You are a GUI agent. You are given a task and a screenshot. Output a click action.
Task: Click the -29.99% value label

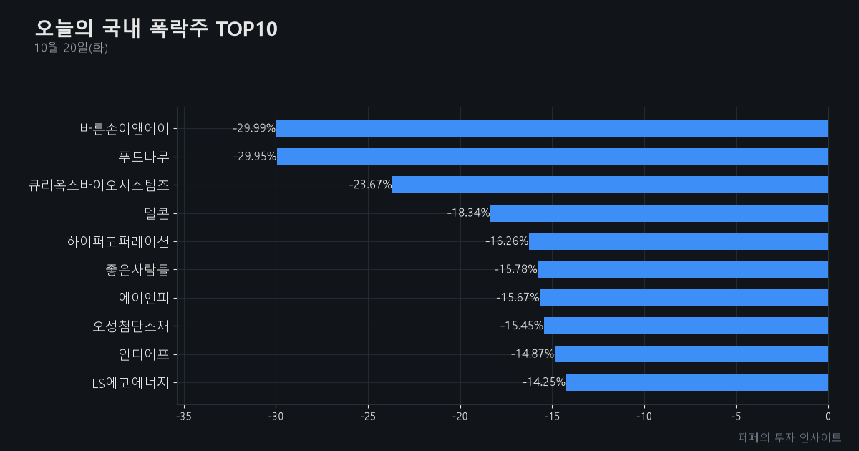[254, 128]
